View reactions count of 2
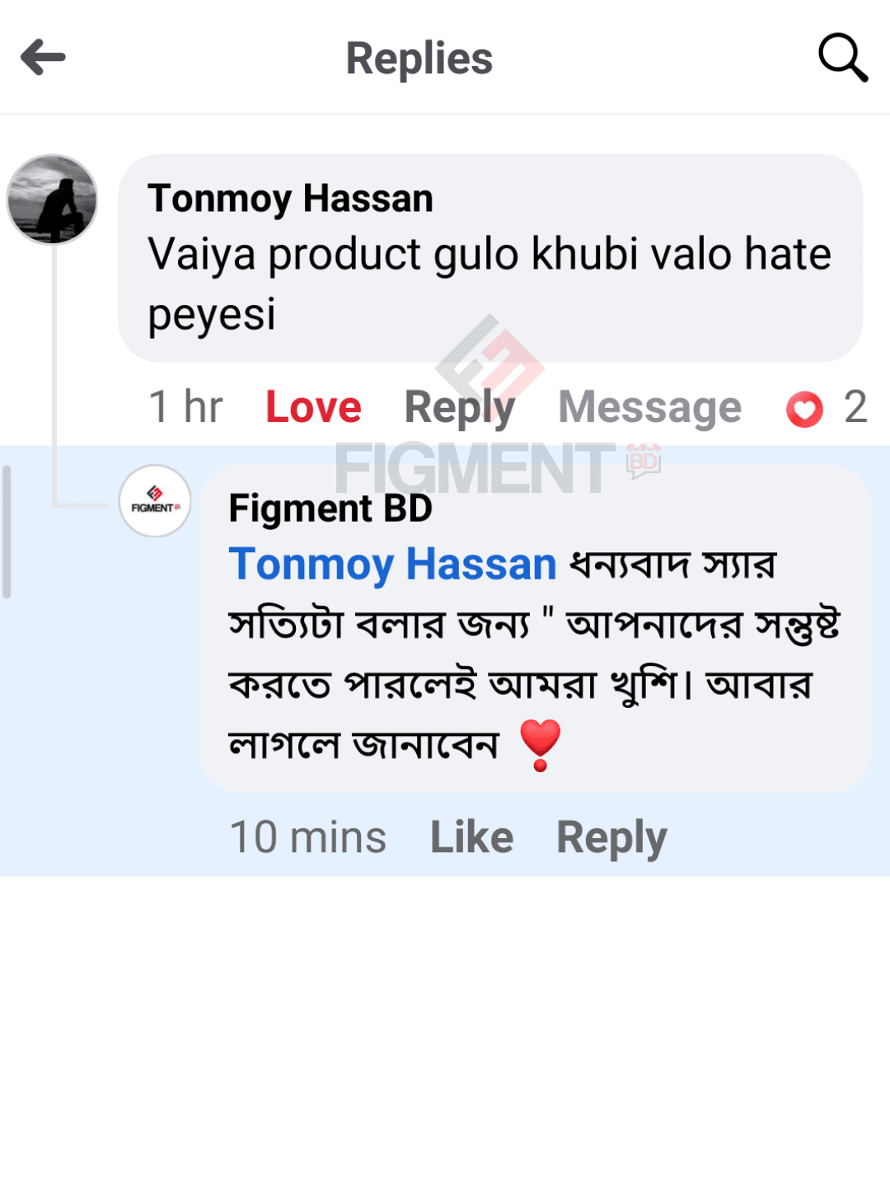The image size is (890, 1195). pyautogui.click(x=855, y=407)
